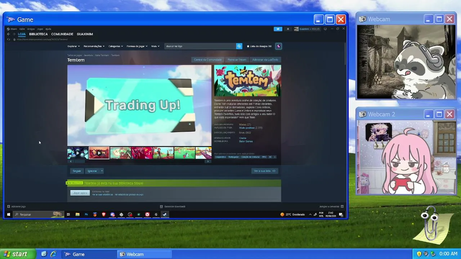Expand the Recomendações dropdown
This screenshot has height=259, width=461.
(94, 46)
